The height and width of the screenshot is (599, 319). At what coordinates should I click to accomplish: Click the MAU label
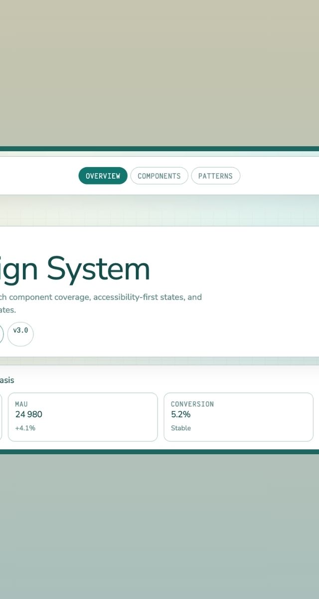pyautogui.click(x=21, y=404)
